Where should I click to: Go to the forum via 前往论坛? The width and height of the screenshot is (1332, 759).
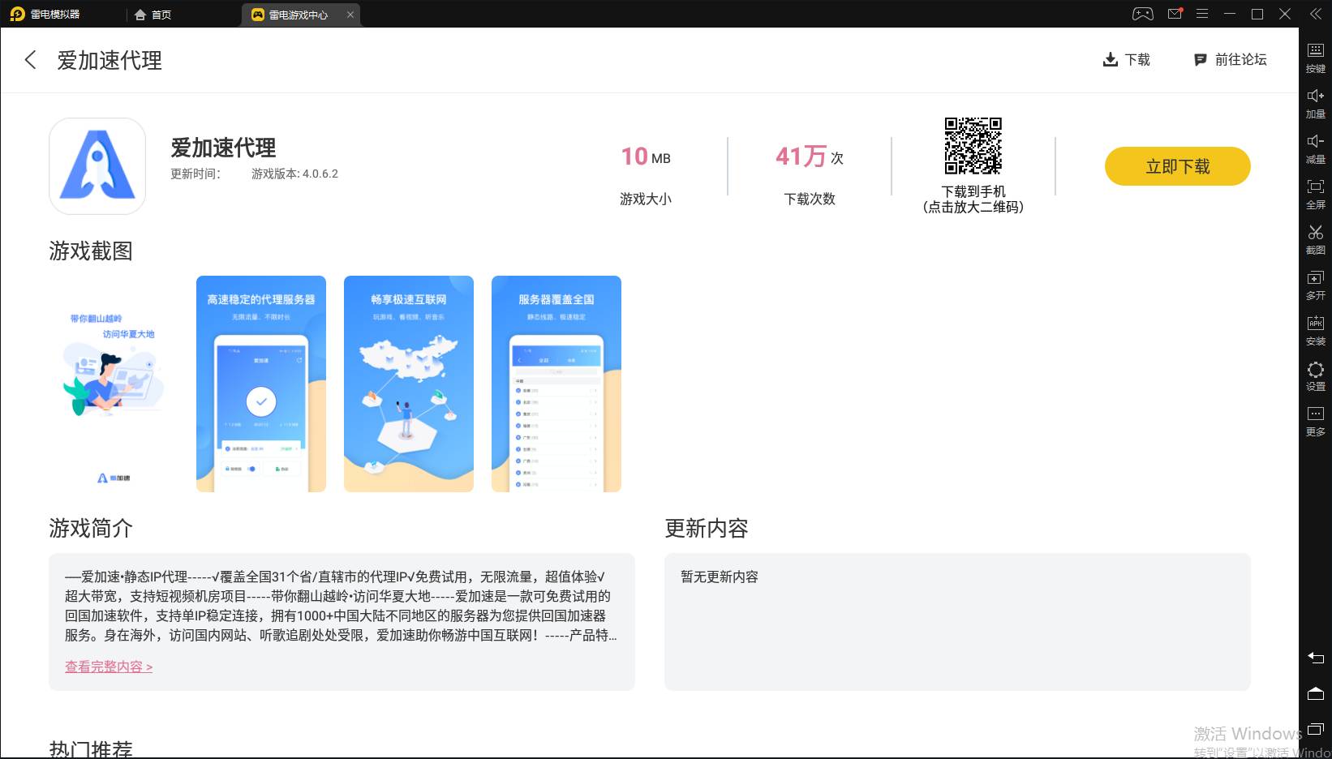(1231, 60)
